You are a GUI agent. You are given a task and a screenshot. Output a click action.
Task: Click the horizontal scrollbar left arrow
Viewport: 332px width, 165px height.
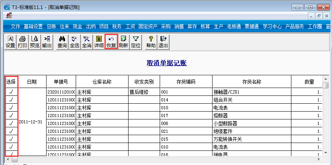[x=8, y=159]
